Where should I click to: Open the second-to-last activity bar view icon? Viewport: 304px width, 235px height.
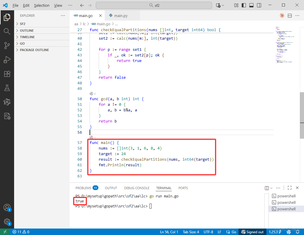pos(7,102)
